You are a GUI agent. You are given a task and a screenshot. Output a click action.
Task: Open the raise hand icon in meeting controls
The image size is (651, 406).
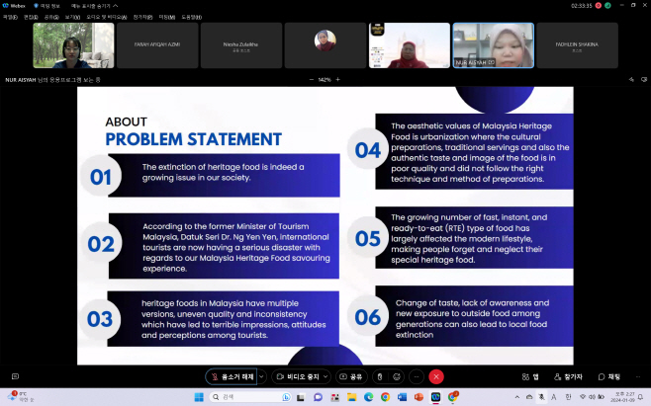tap(380, 376)
